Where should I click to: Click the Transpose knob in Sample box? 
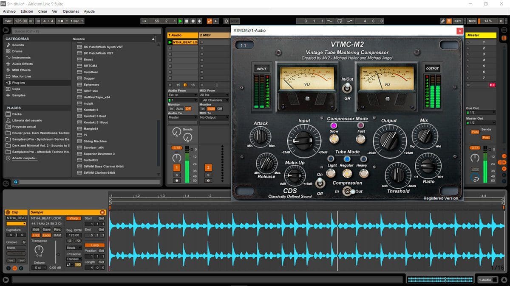tap(39, 250)
